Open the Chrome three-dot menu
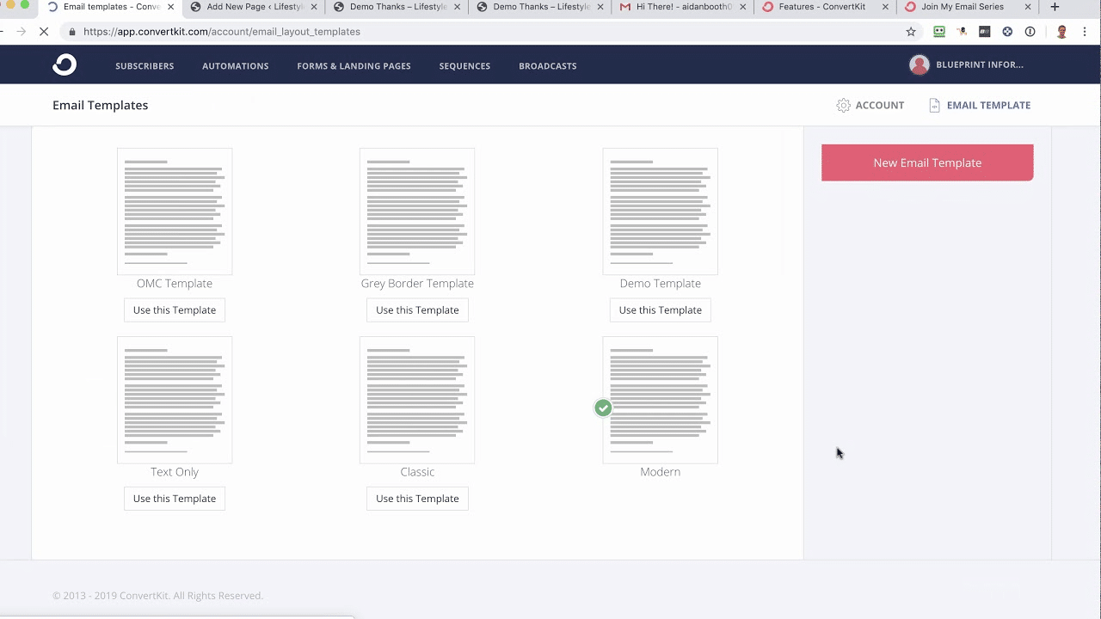The height and width of the screenshot is (619, 1101). pos(1085,32)
